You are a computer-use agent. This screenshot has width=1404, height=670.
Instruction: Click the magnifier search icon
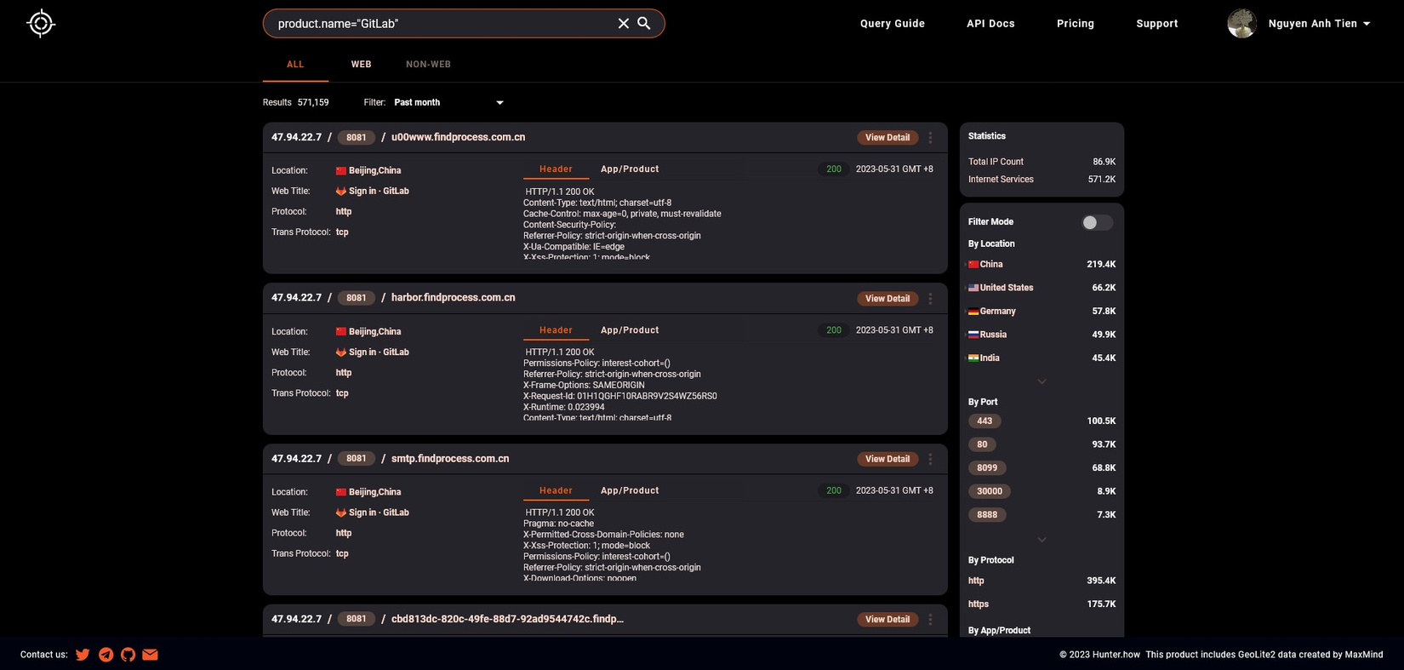644,24
